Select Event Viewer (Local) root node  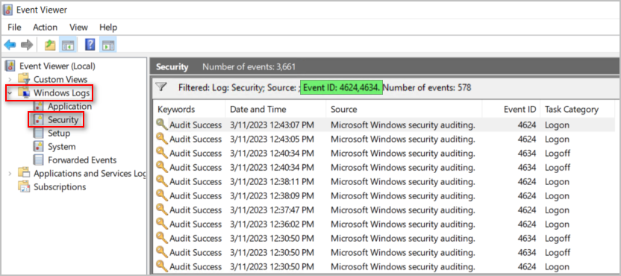57,66
